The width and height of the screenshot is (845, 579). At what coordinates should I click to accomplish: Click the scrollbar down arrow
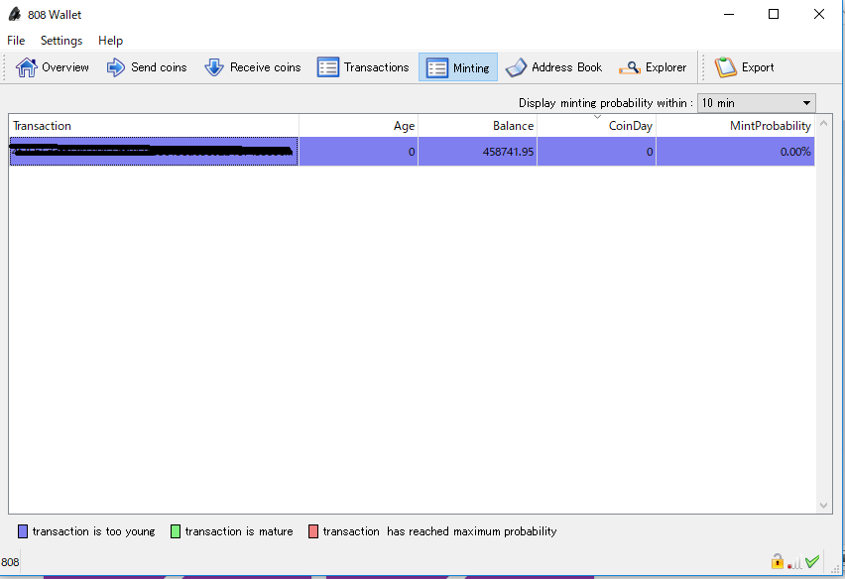click(x=823, y=506)
